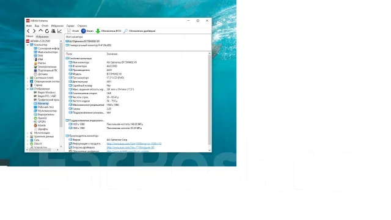Expand the Мультимедиа tree node

click(27, 133)
